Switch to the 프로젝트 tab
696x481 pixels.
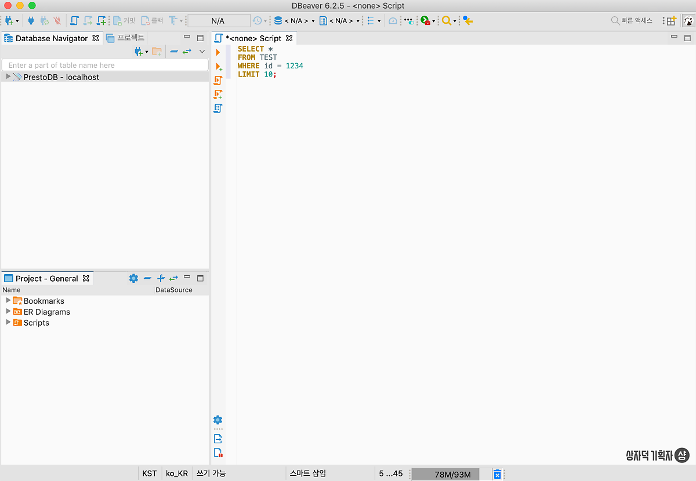(126, 38)
